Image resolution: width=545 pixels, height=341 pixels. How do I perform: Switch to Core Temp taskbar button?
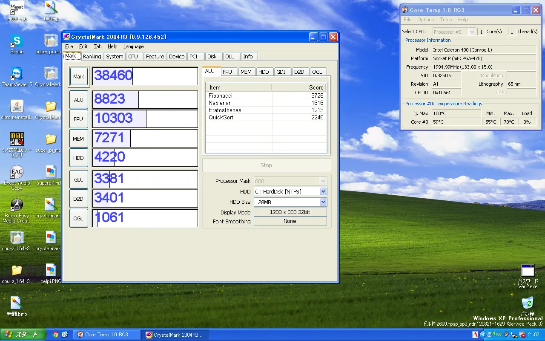point(106,335)
